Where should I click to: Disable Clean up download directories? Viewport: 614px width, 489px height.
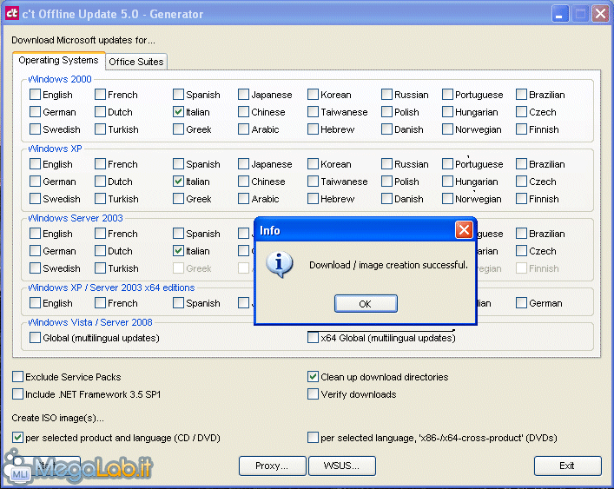click(x=313, y=377)
